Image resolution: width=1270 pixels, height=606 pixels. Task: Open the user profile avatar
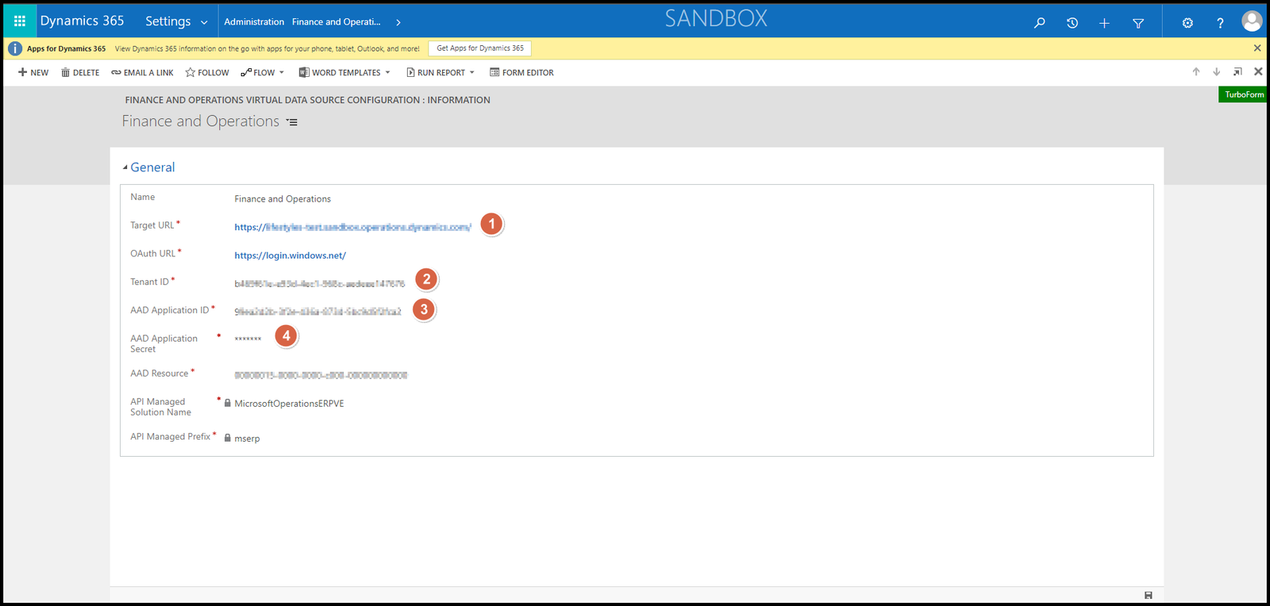[1252, 21]
